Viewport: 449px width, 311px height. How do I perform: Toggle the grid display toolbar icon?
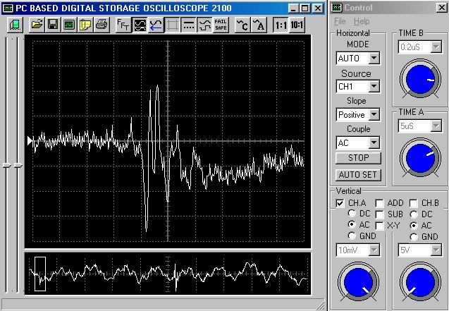point(171,25)
